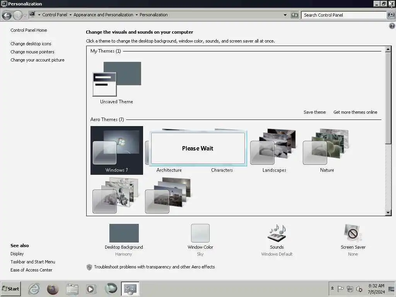Open the printer icon in taskbar
Image resolution: width=396 pixels, height=297 pixels.
[x=72, y=289]
